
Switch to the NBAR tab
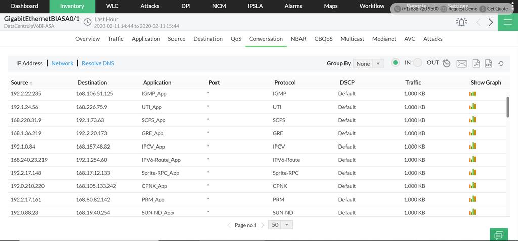click(x=298, y=39)
